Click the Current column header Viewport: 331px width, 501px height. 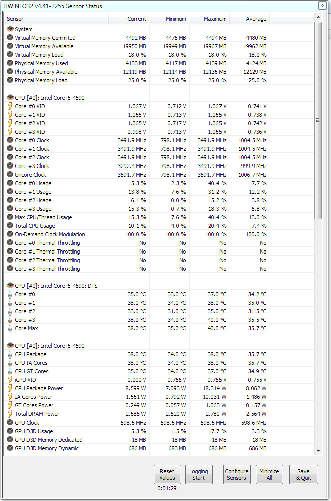(x=129, y=19)
